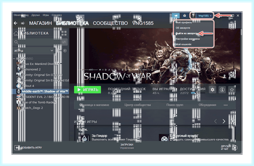Open Мой кошелёк from account menu

coord(184,44)
